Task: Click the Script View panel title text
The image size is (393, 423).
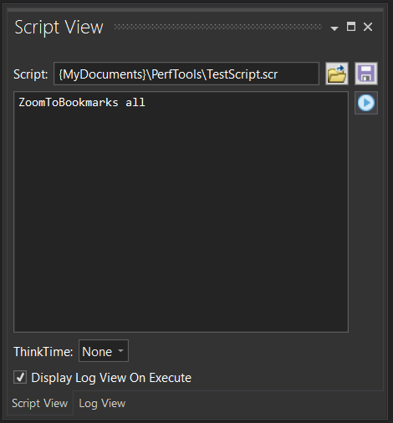Action: coord(59,28)
